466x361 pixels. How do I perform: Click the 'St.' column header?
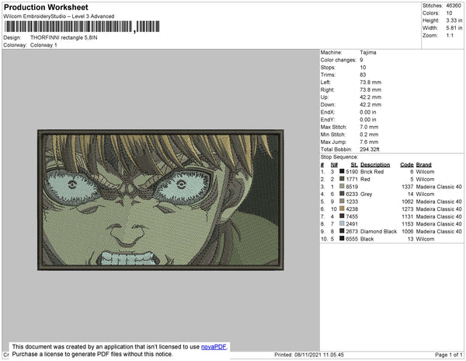pos(354,165)
